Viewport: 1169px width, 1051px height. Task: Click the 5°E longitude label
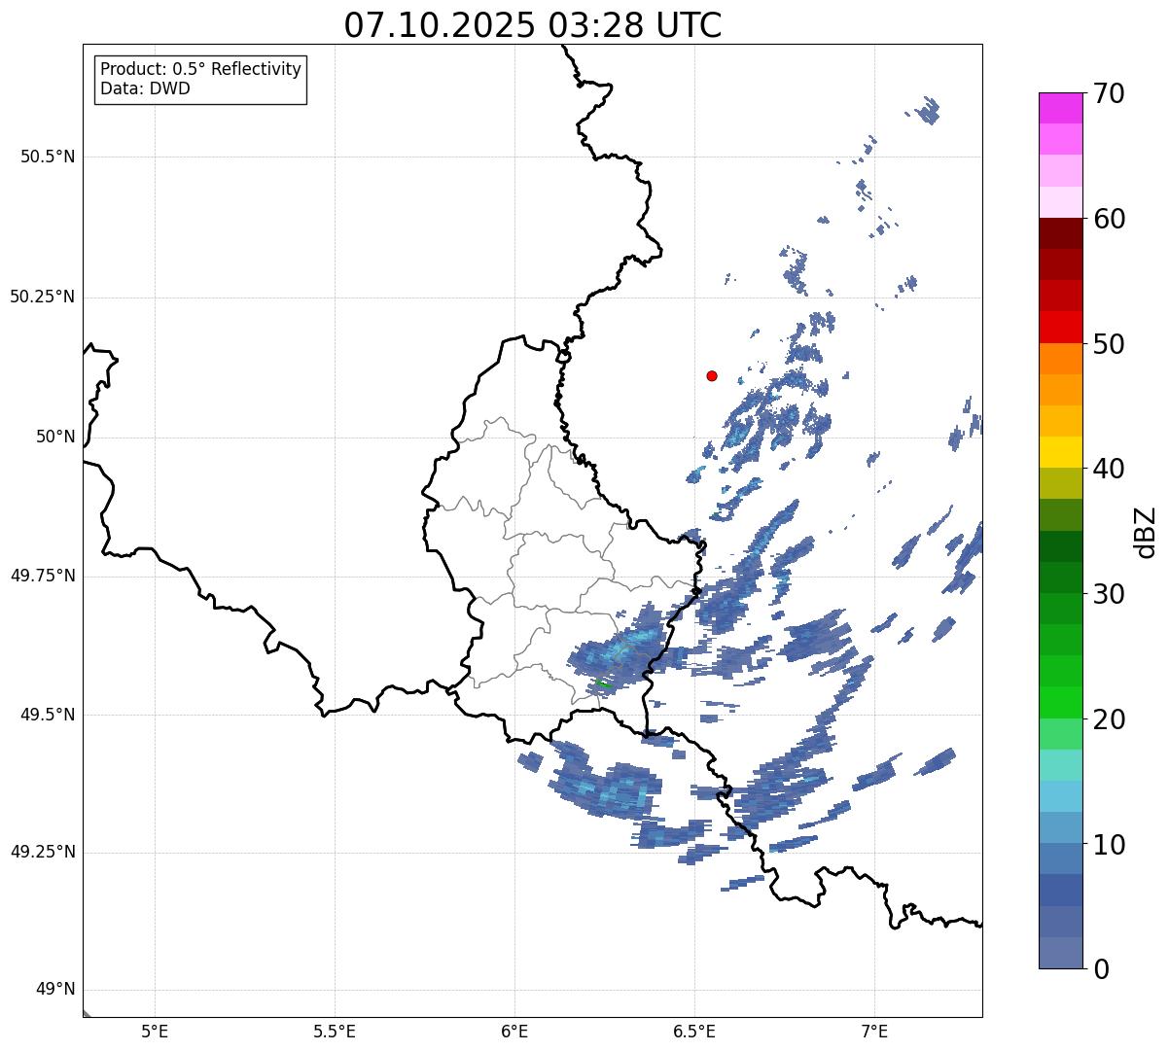155,1031
